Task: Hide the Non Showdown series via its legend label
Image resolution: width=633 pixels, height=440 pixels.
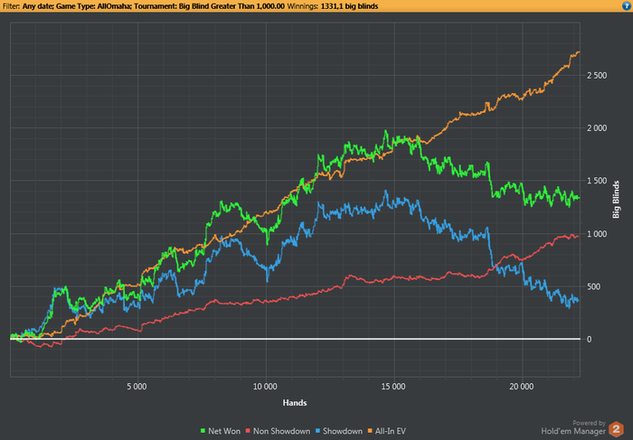Action: [282, 431]
